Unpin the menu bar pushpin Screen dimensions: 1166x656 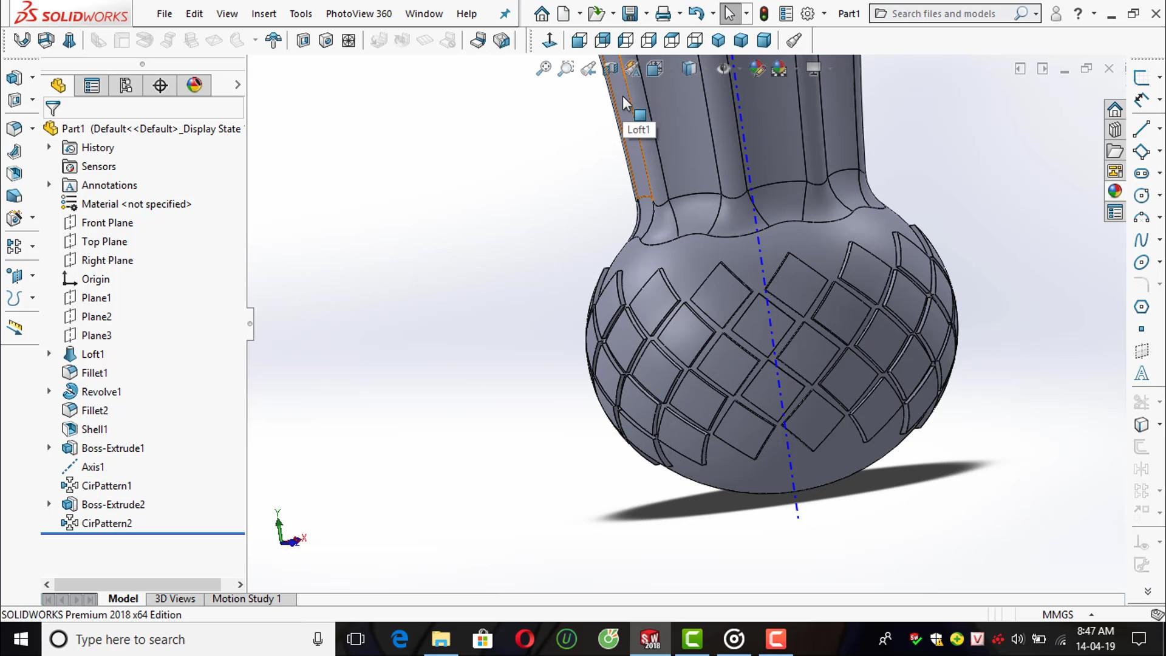(505, 13)
